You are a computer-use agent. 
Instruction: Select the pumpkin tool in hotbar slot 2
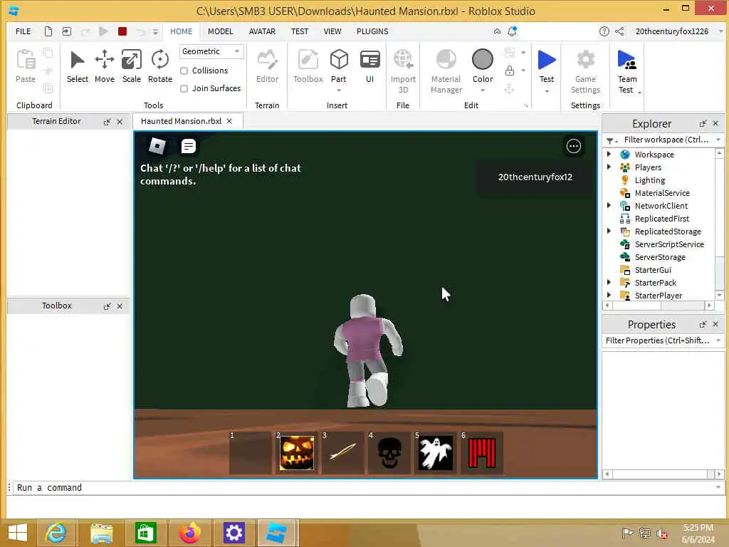pyautogui.click(x=297, y=452)
